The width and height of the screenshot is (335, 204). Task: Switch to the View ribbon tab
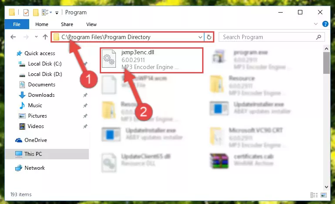click(x=91, y=24)
